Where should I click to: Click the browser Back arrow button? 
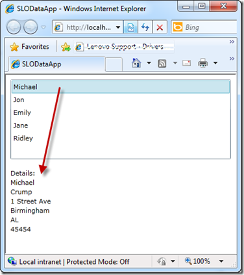[x=14, y=27]
